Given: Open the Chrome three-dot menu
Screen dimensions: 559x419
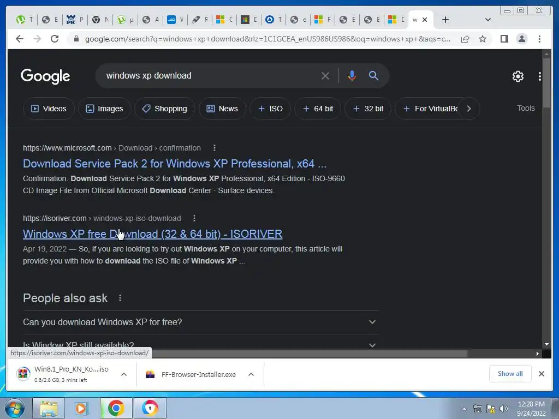Looking at the screenshot, I should click(539, 39).
